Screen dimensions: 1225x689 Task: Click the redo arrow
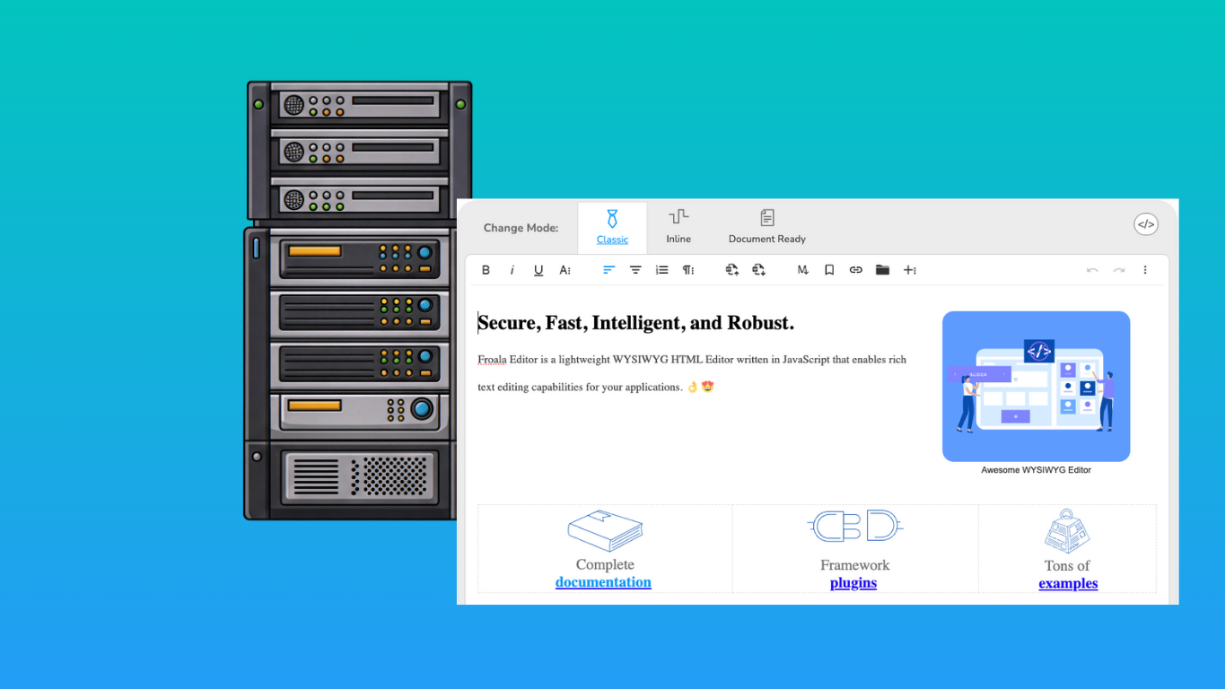click(x=1119, y=270)
